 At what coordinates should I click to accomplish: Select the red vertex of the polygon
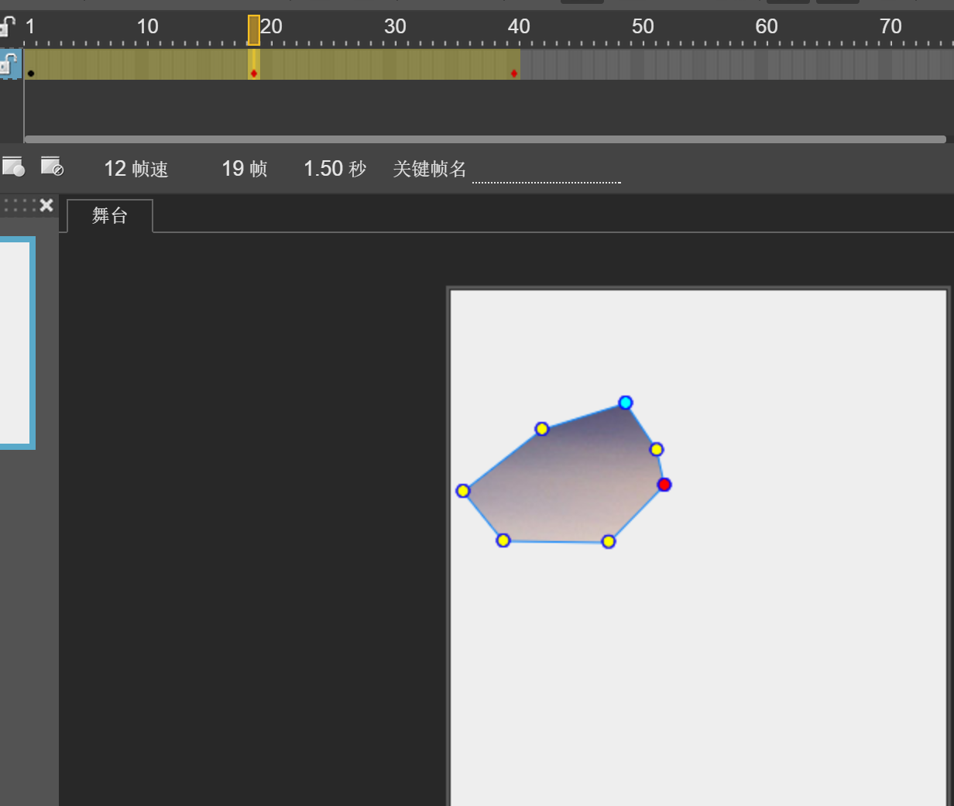tap(664, 485)
